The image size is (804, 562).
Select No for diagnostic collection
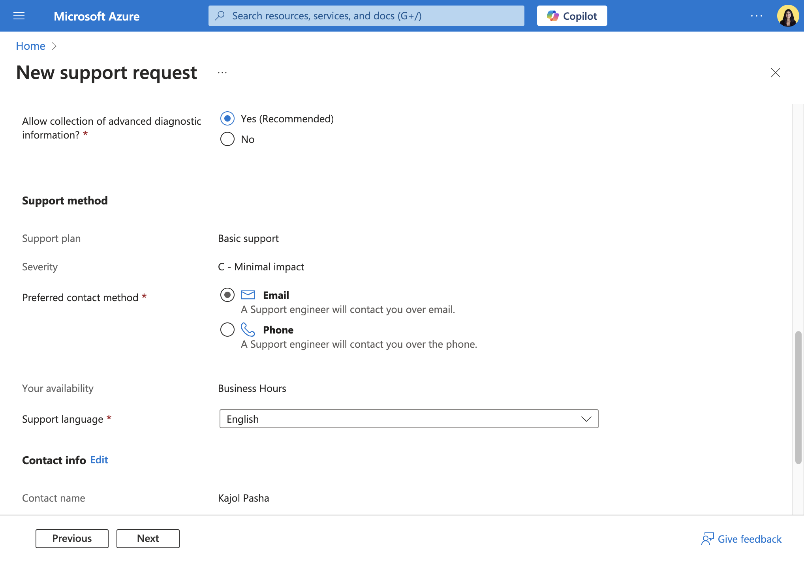tap(227, 139)
